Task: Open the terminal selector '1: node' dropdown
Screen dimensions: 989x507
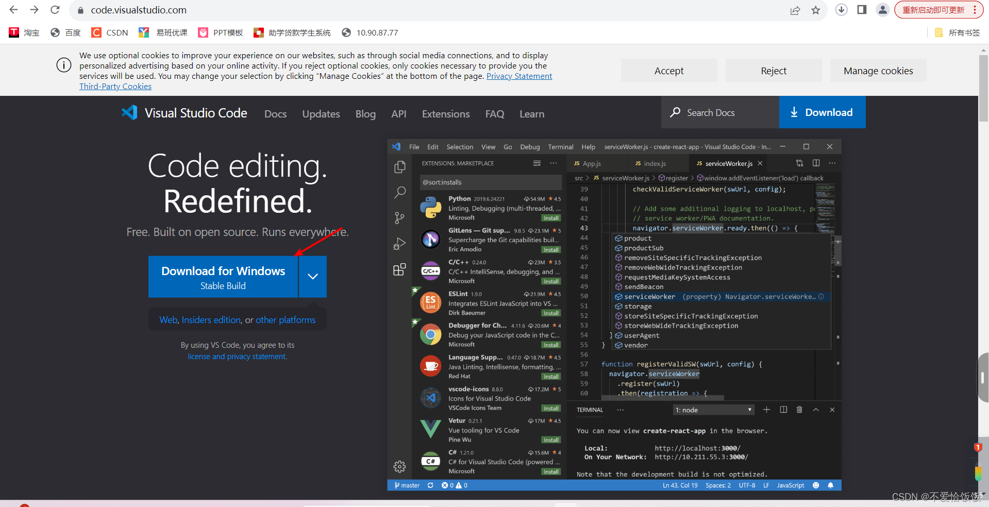Action: pos(714,410)
